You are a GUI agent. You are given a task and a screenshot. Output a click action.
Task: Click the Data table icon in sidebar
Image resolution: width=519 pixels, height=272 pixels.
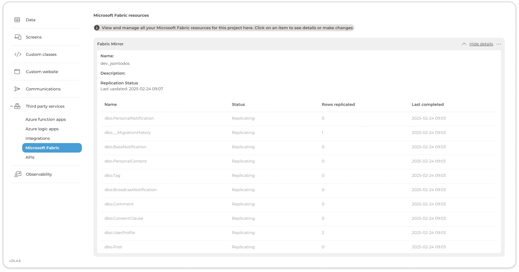pos(17,20)
